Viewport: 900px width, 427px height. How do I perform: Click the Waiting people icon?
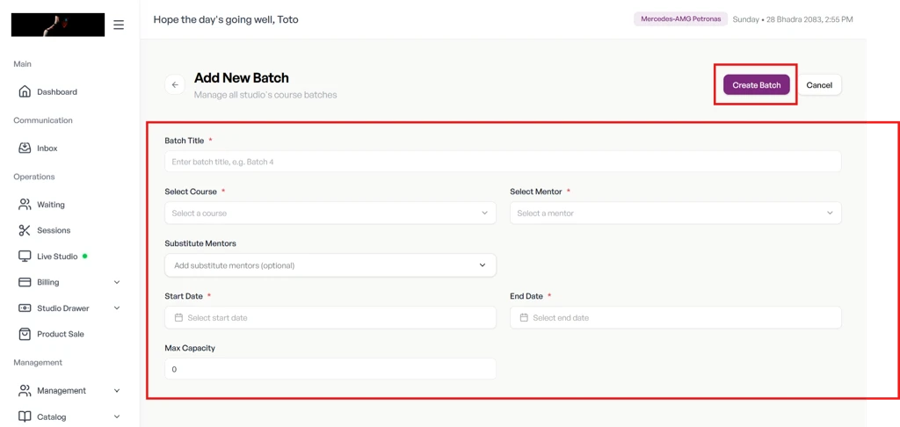click(x=25, y=205)
